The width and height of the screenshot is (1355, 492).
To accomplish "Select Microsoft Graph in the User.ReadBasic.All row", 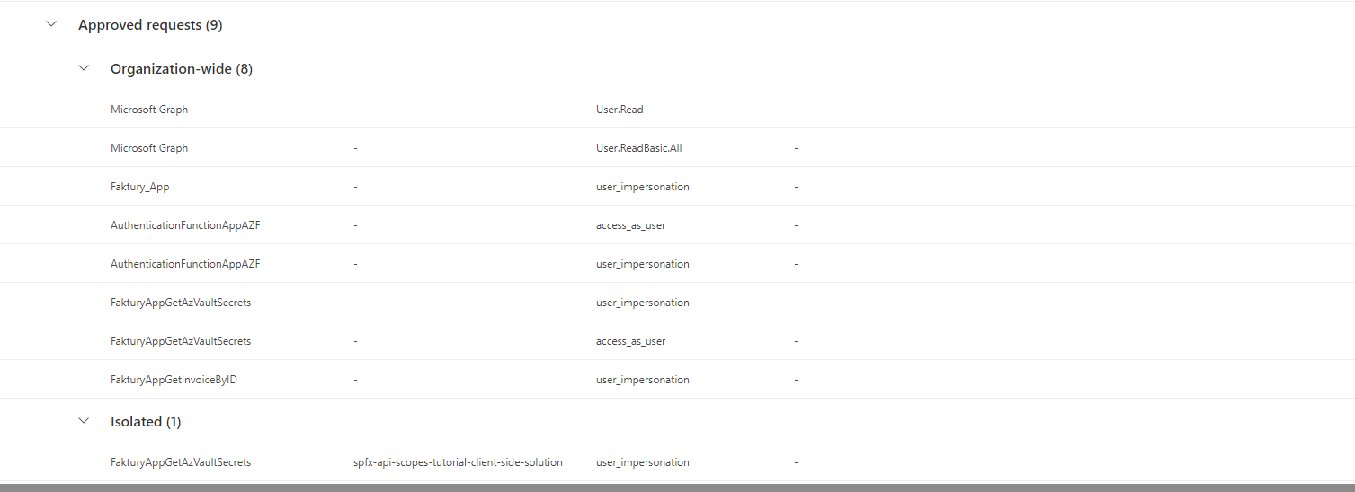I will (x=149, y=148).
